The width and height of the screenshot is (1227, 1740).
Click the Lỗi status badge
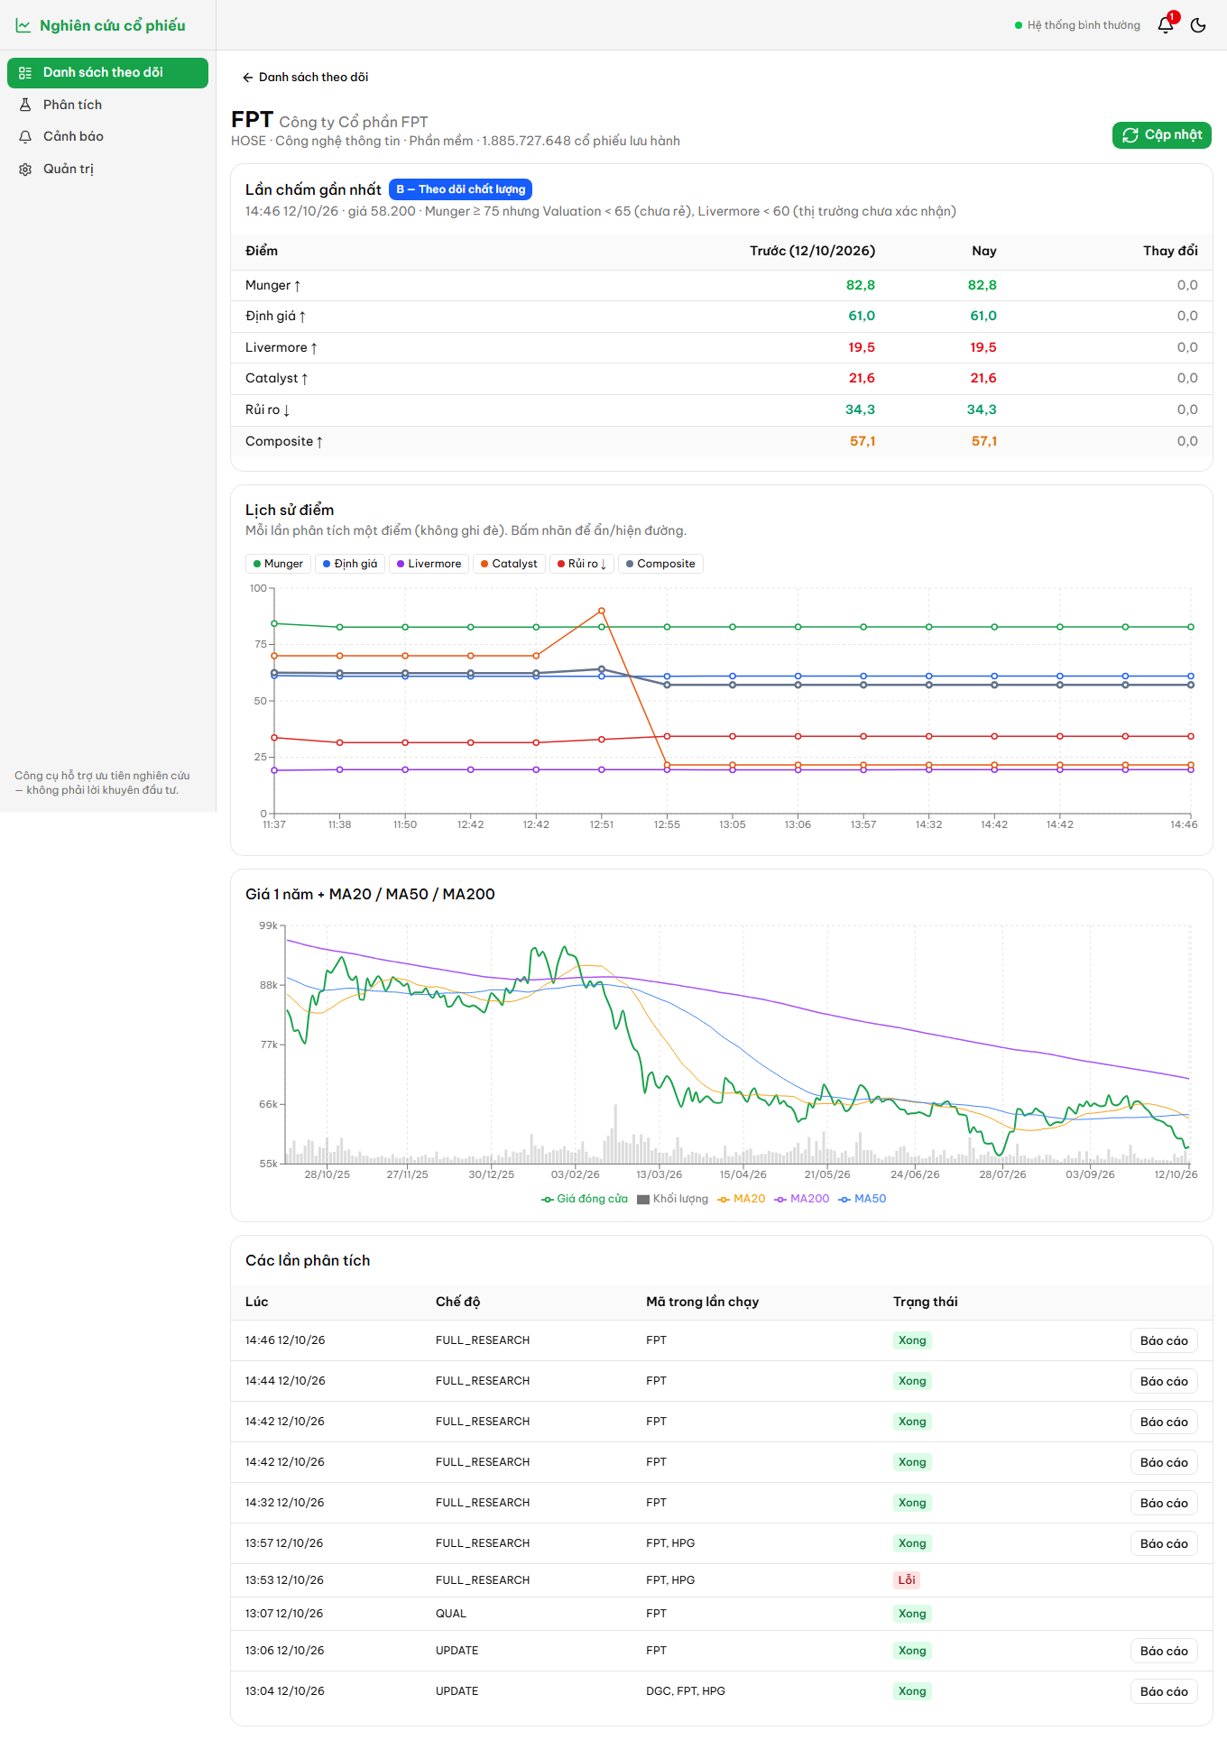tap(907, 1580)
